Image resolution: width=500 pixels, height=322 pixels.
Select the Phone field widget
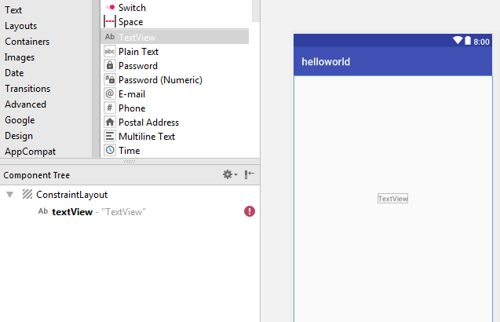point(131,108)
